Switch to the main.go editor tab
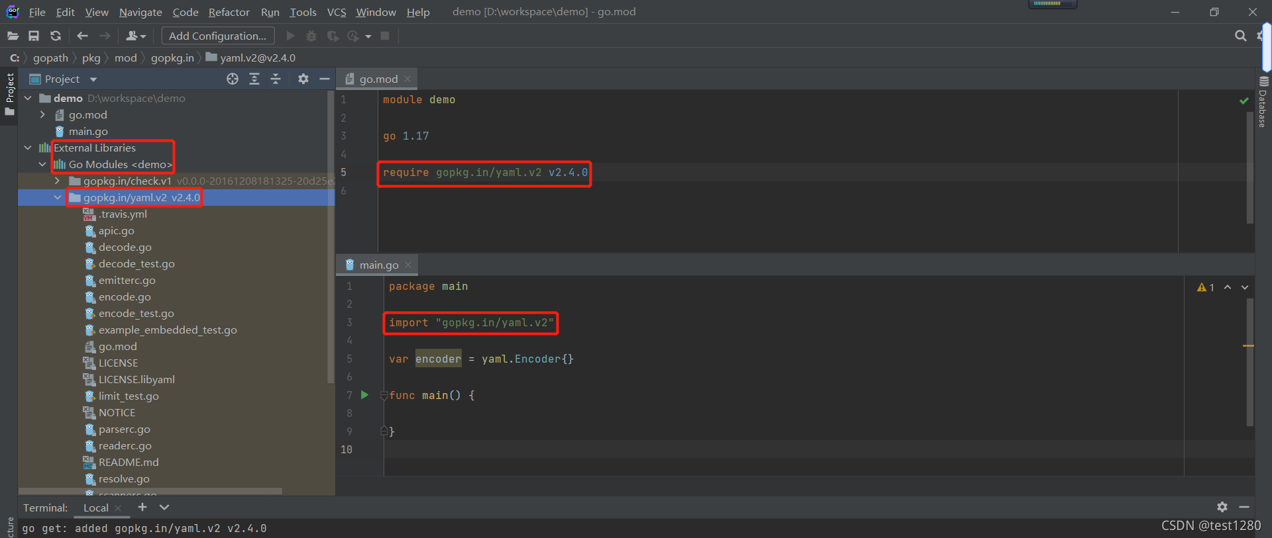Screen dimensions: 1272x538 click(379, 265)
